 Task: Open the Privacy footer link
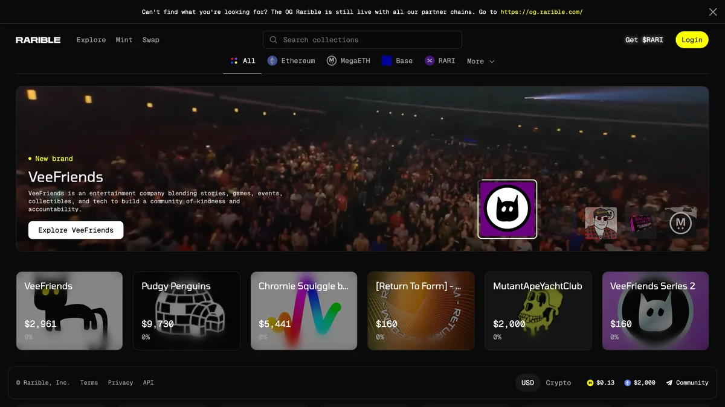tap(120, 383)
